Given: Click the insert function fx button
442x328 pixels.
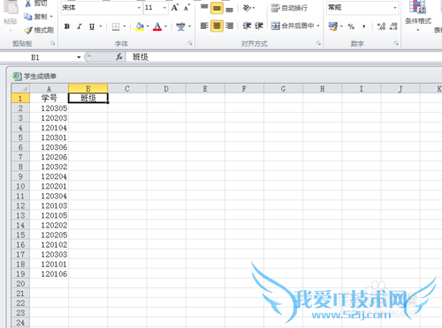Looking at the screenshot, I should tap(119, 57).
